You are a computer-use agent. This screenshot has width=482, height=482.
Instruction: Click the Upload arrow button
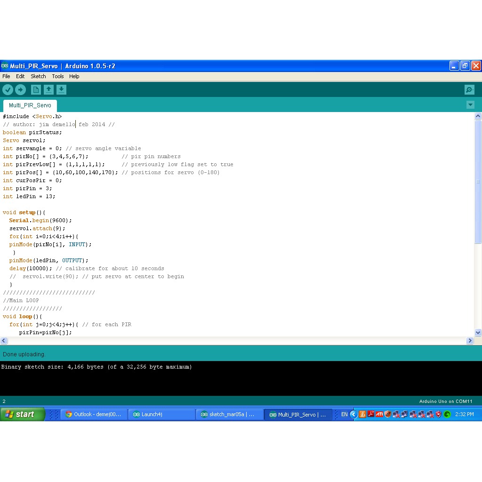coord(21,90)
